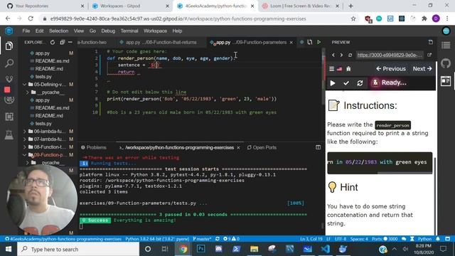455x256 pixels.
Task: Open the Test flask icon in activity bar
Action: point(9,135)
